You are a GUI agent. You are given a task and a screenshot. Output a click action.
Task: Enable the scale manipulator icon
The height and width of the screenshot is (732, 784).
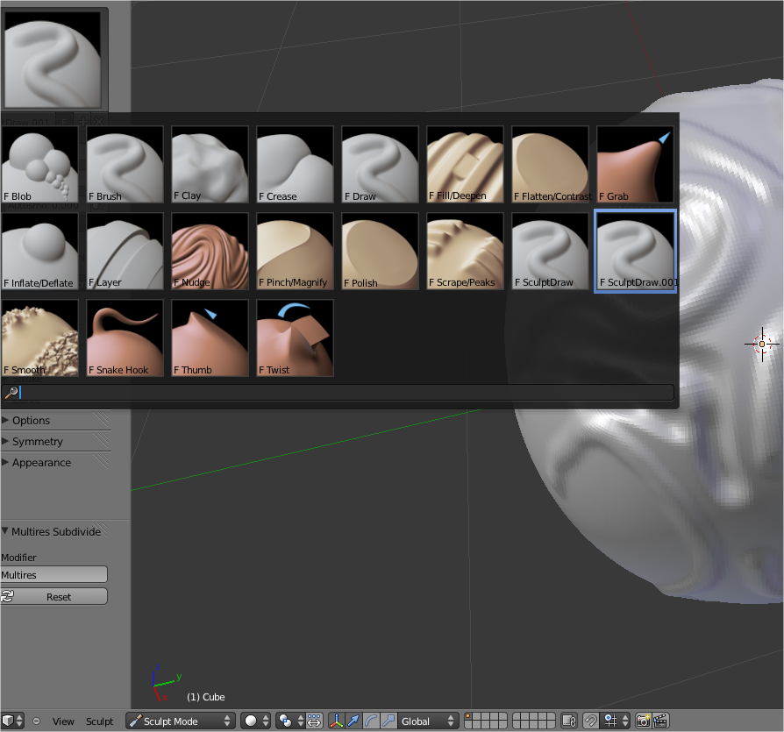point(388,721)
